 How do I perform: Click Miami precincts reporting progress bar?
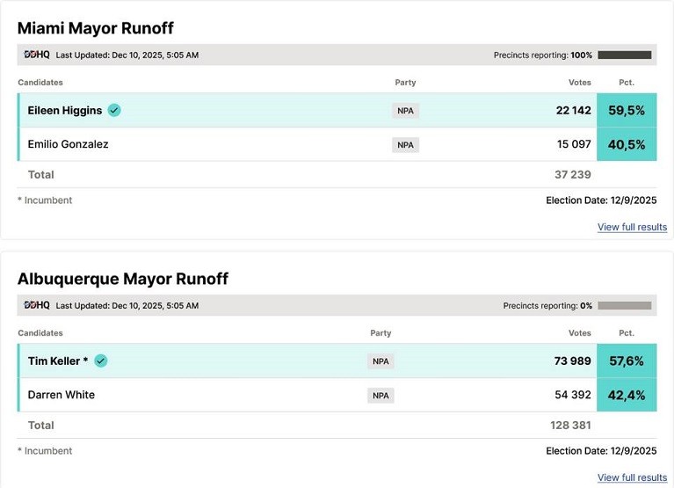(624, 55)
